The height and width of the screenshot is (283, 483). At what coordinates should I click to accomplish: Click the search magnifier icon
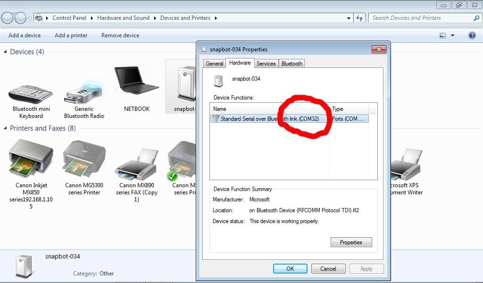tap(476, 18)
